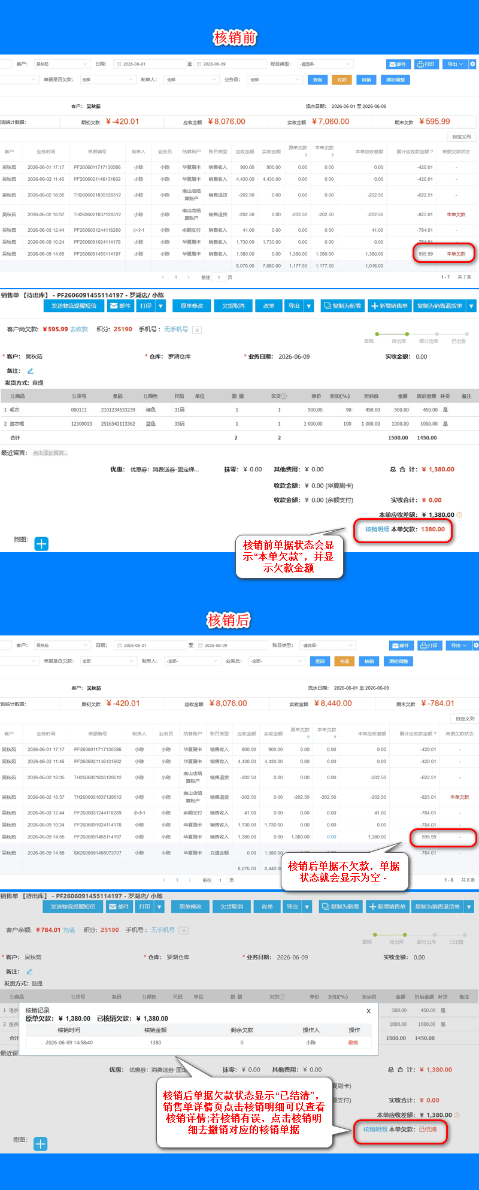Click envelope 邮件 button in 核销后 sale order toolbar
Screen dimensions: 479x1190
[120, 907]
